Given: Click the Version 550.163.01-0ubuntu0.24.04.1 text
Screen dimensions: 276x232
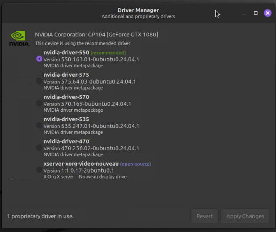Looking at the screenshot, I should [91, 59].
